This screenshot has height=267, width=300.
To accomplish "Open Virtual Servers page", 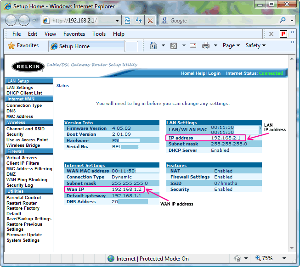I will pyautogui.click(x=22, y=158).
